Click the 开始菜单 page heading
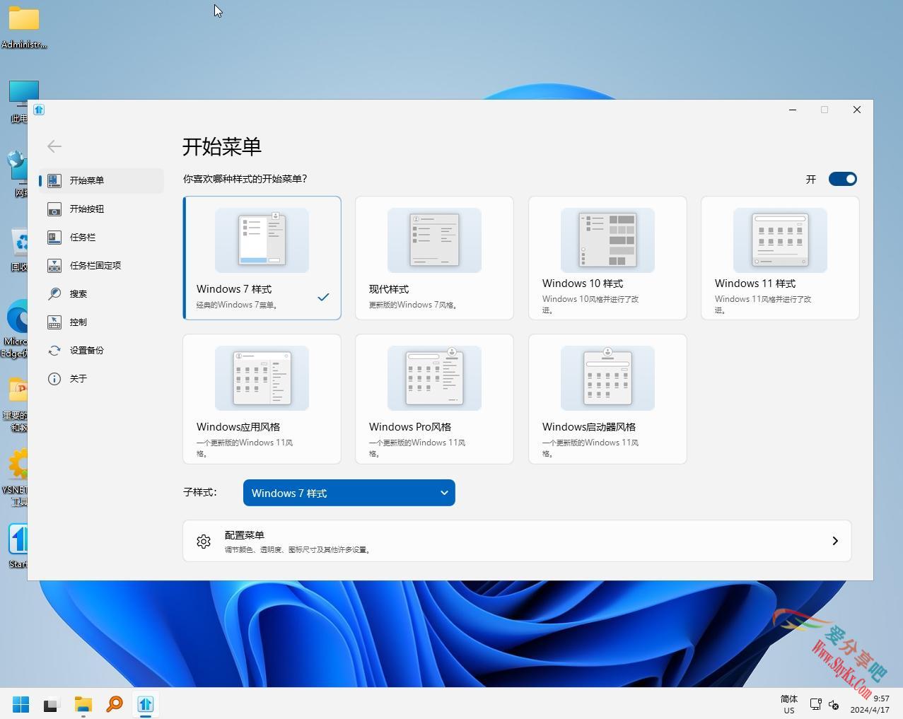 pyautogui.click(x=222, y=146)
